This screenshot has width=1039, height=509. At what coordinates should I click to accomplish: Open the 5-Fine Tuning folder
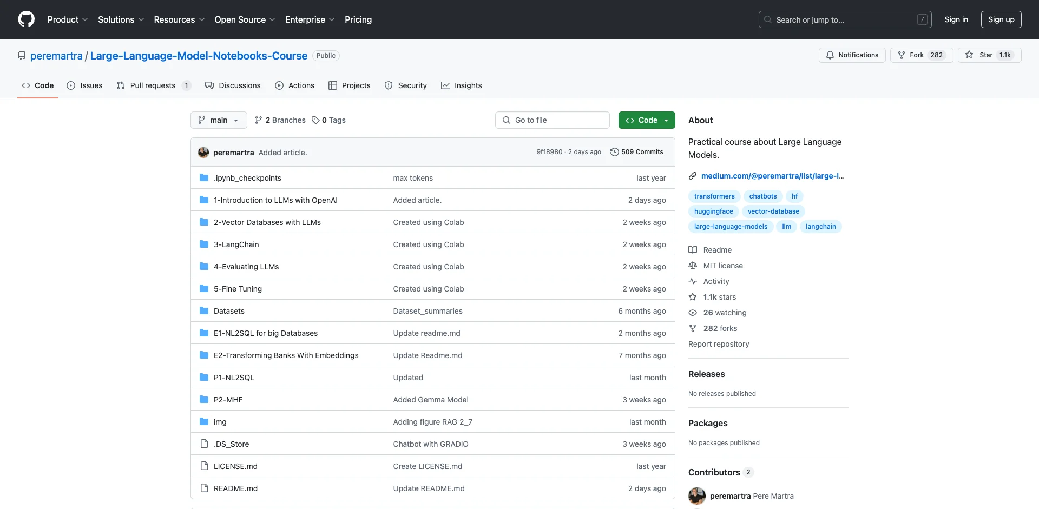pos(238,289)
